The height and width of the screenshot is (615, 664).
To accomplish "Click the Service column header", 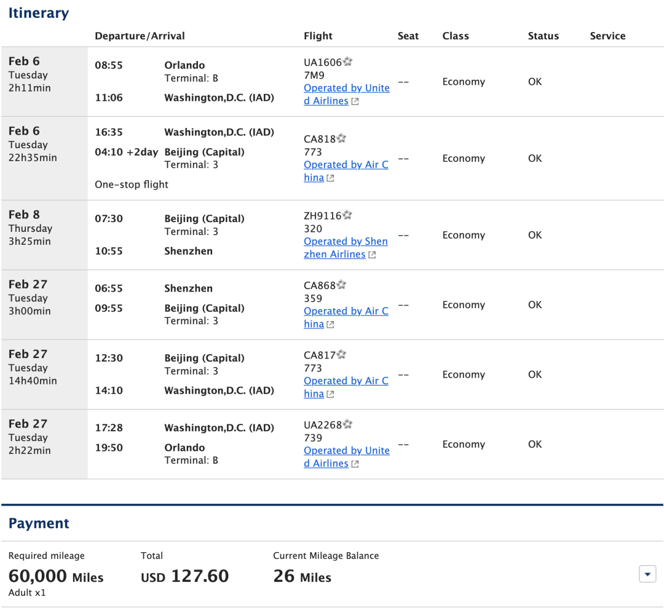I will (607, 36).
